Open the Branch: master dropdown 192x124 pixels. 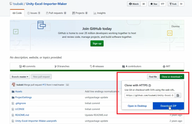[20, 77]
